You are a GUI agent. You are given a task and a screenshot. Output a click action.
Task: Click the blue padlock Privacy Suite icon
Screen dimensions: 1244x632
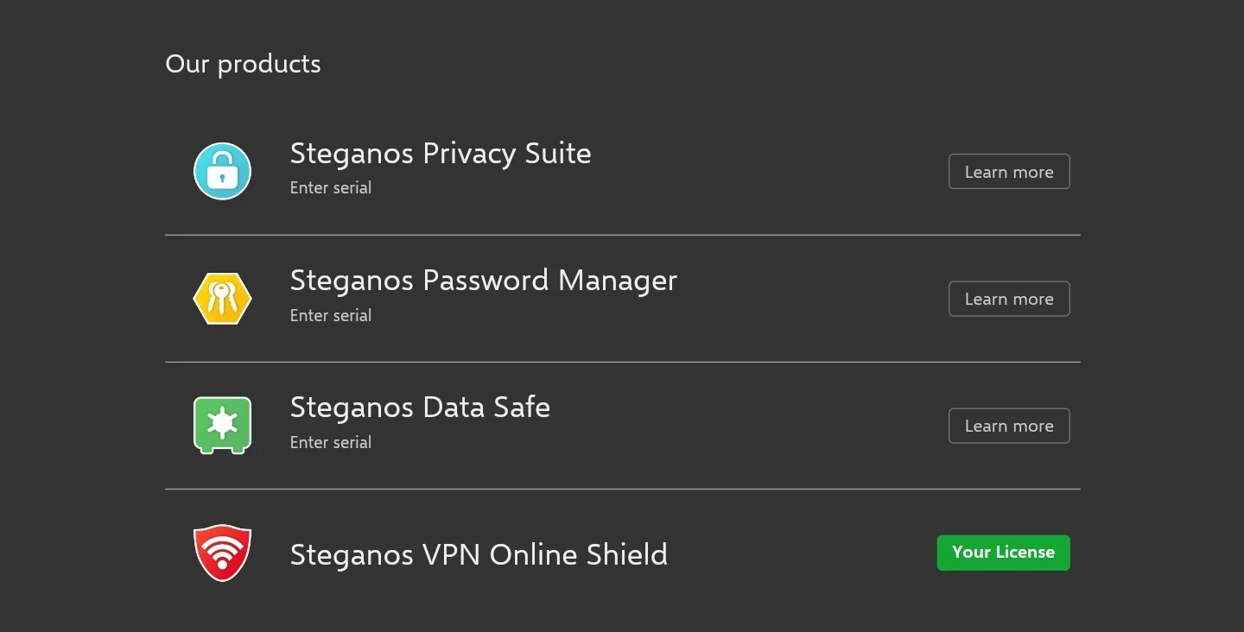tap(222, 171)
